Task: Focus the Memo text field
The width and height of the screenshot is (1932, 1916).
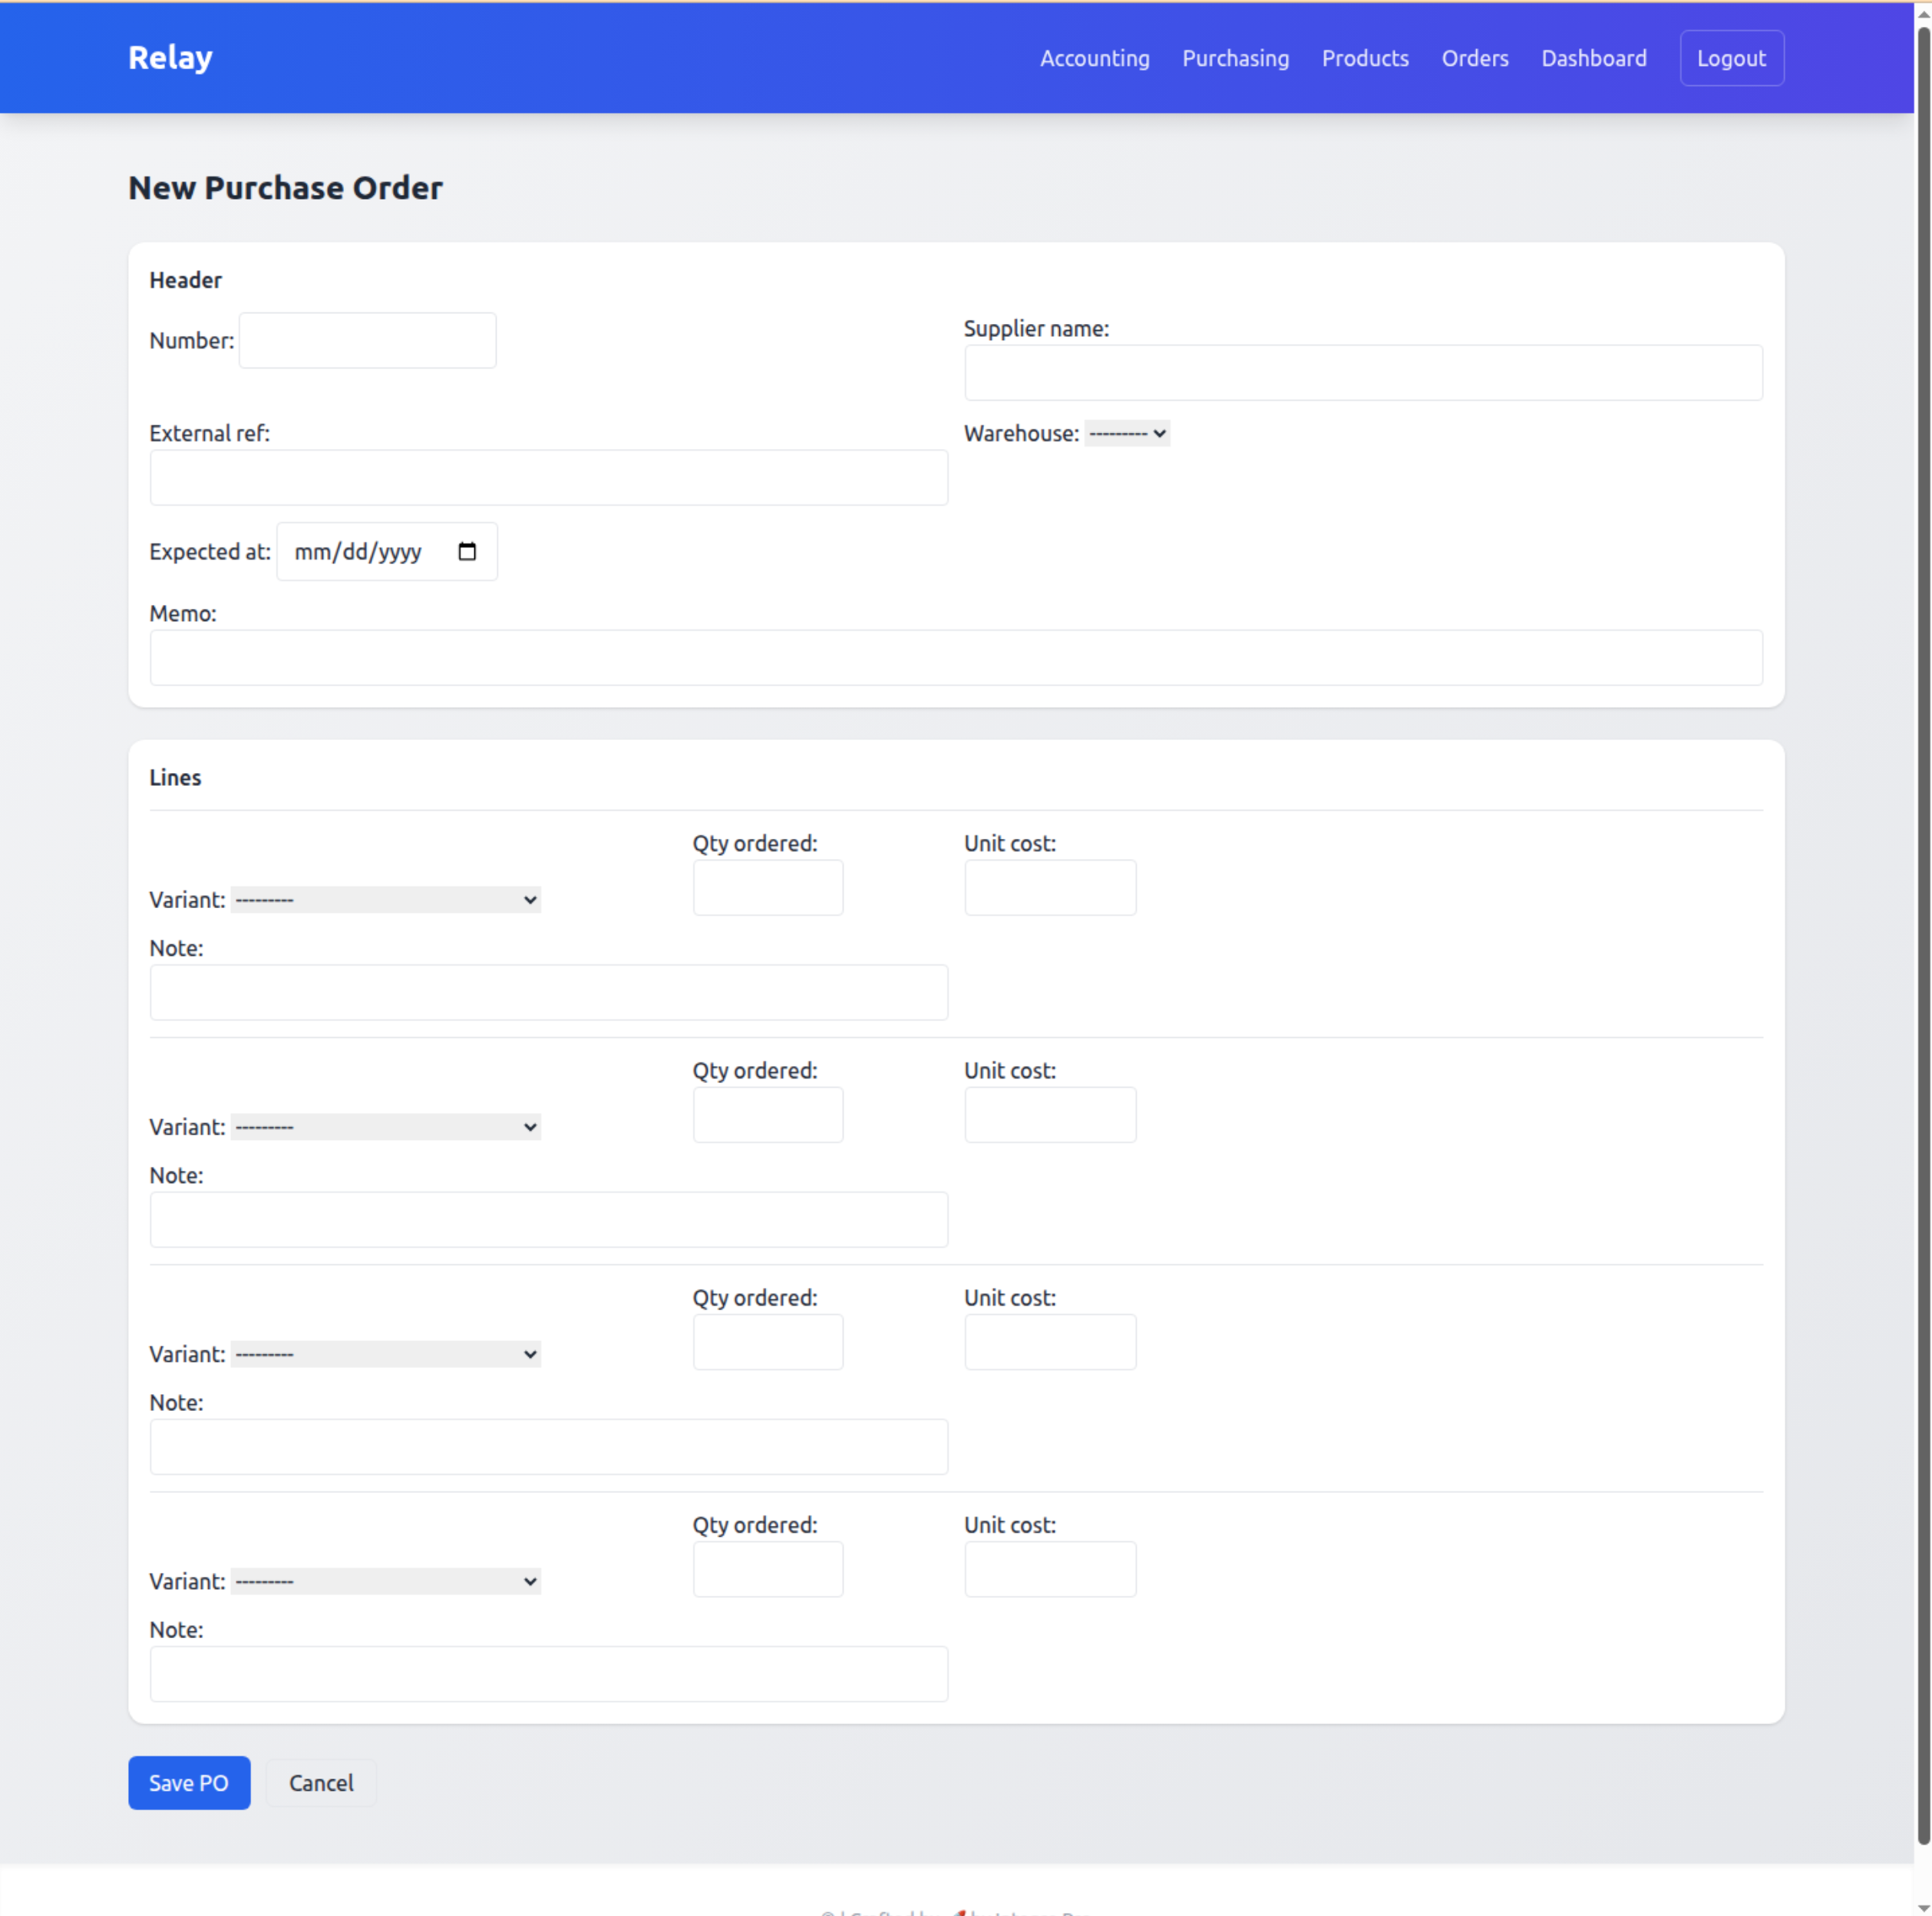Action: click(955, 657)
